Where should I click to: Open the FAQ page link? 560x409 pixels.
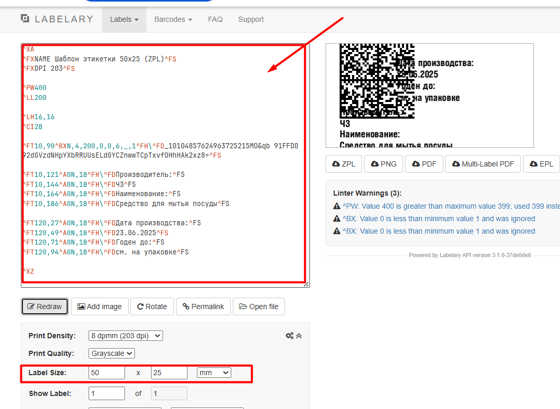pos(215,19)
